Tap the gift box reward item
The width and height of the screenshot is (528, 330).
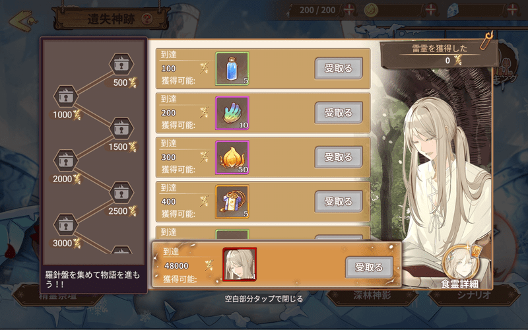(x=232, y=202)
